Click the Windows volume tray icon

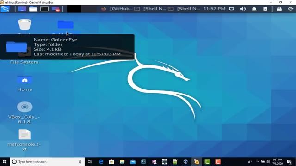(268, 162)
